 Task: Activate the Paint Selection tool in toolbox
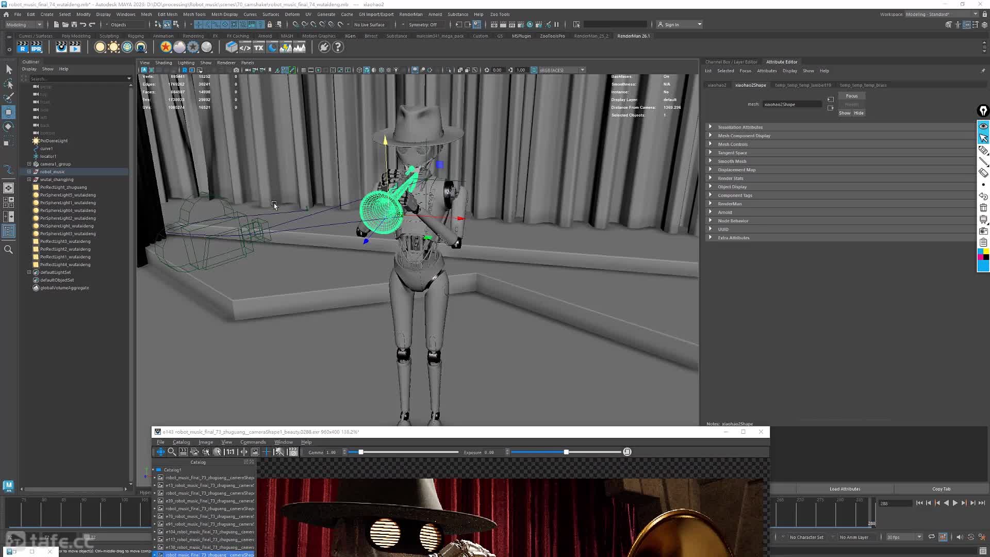[9, 97]
